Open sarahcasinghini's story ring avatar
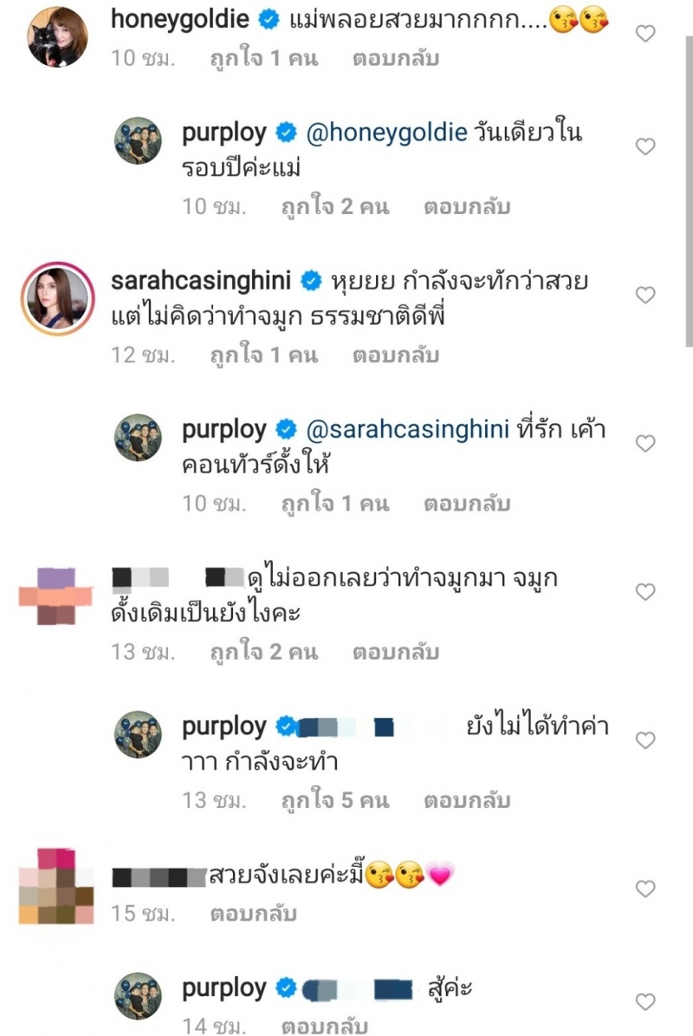This screenshot has width=693, height=1036. tap(57, 298)
